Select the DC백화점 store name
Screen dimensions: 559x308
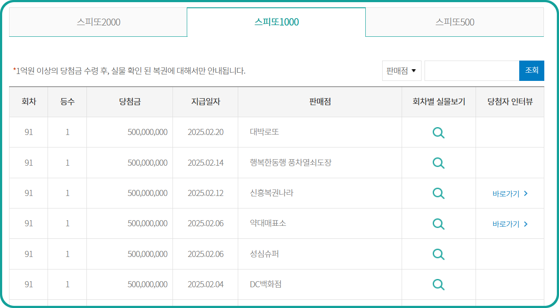266,284
